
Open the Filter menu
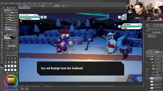(39, 3)
